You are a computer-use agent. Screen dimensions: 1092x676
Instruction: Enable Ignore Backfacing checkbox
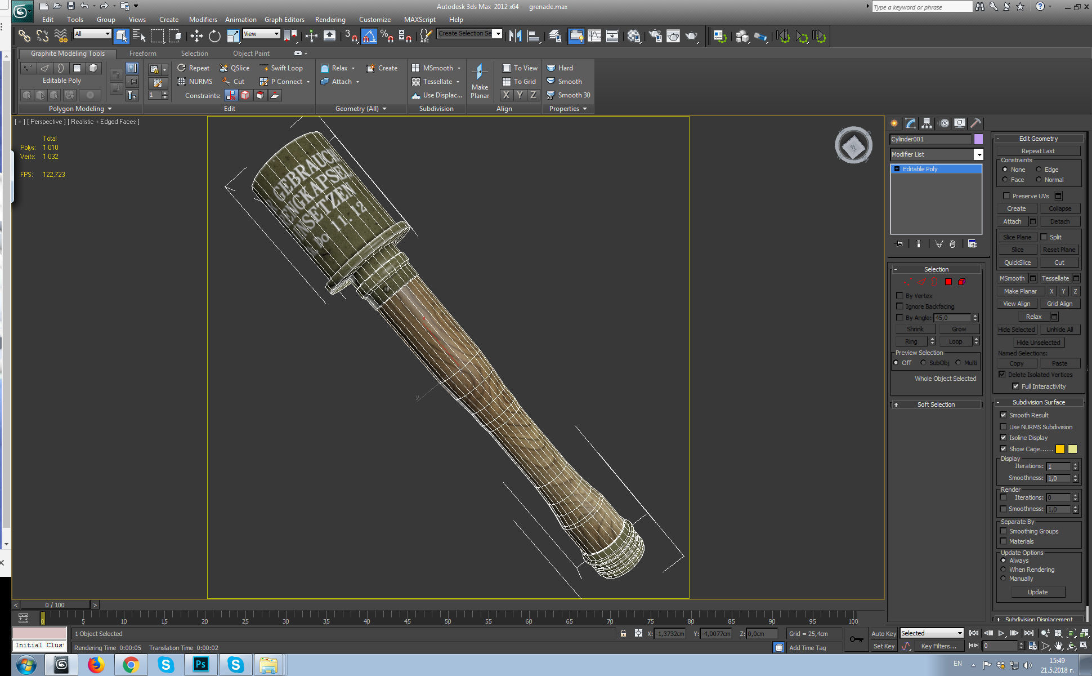click(x=899, y=306)
